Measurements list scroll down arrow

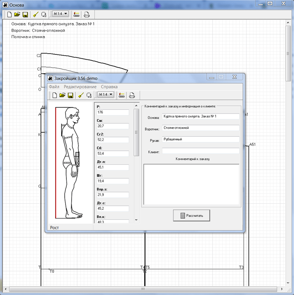[x=136, y=220]
